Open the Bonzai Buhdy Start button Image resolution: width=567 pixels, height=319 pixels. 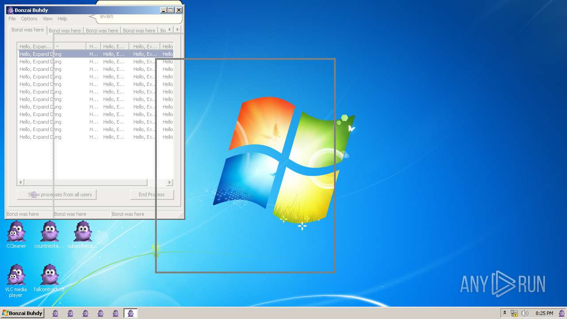22,313
